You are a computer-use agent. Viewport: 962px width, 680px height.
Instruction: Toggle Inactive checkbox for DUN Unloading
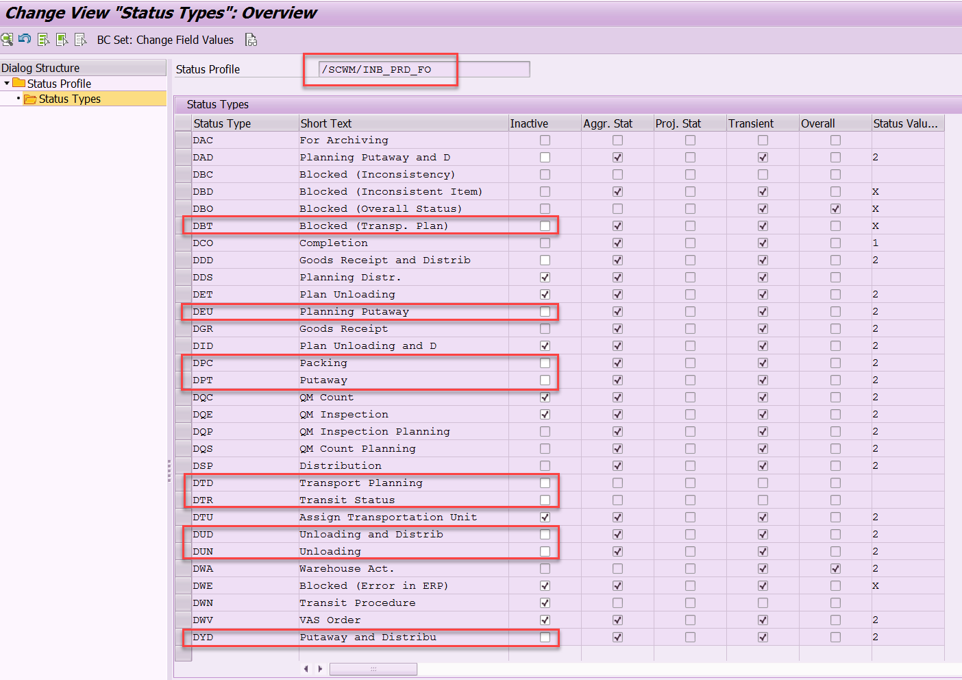pos(545,551)
